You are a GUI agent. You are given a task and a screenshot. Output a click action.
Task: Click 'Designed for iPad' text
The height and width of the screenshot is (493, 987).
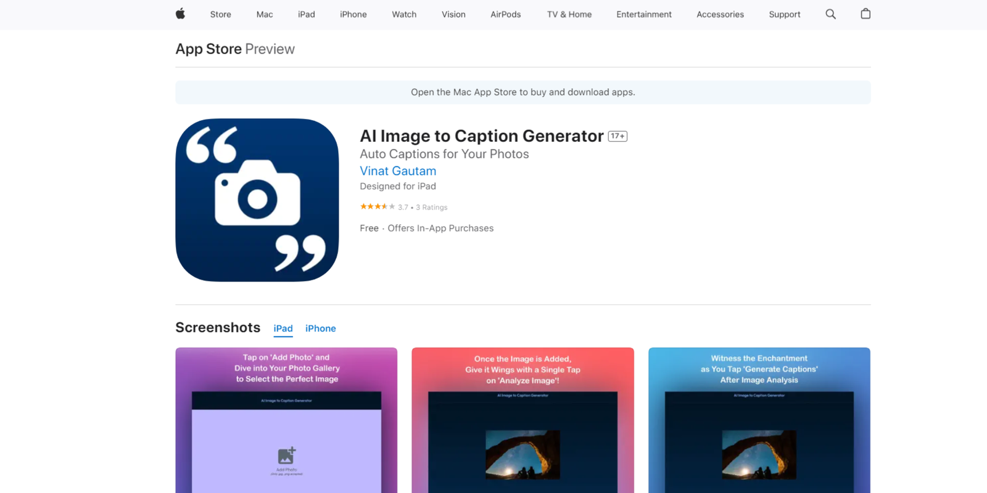[x=398, y=186]
